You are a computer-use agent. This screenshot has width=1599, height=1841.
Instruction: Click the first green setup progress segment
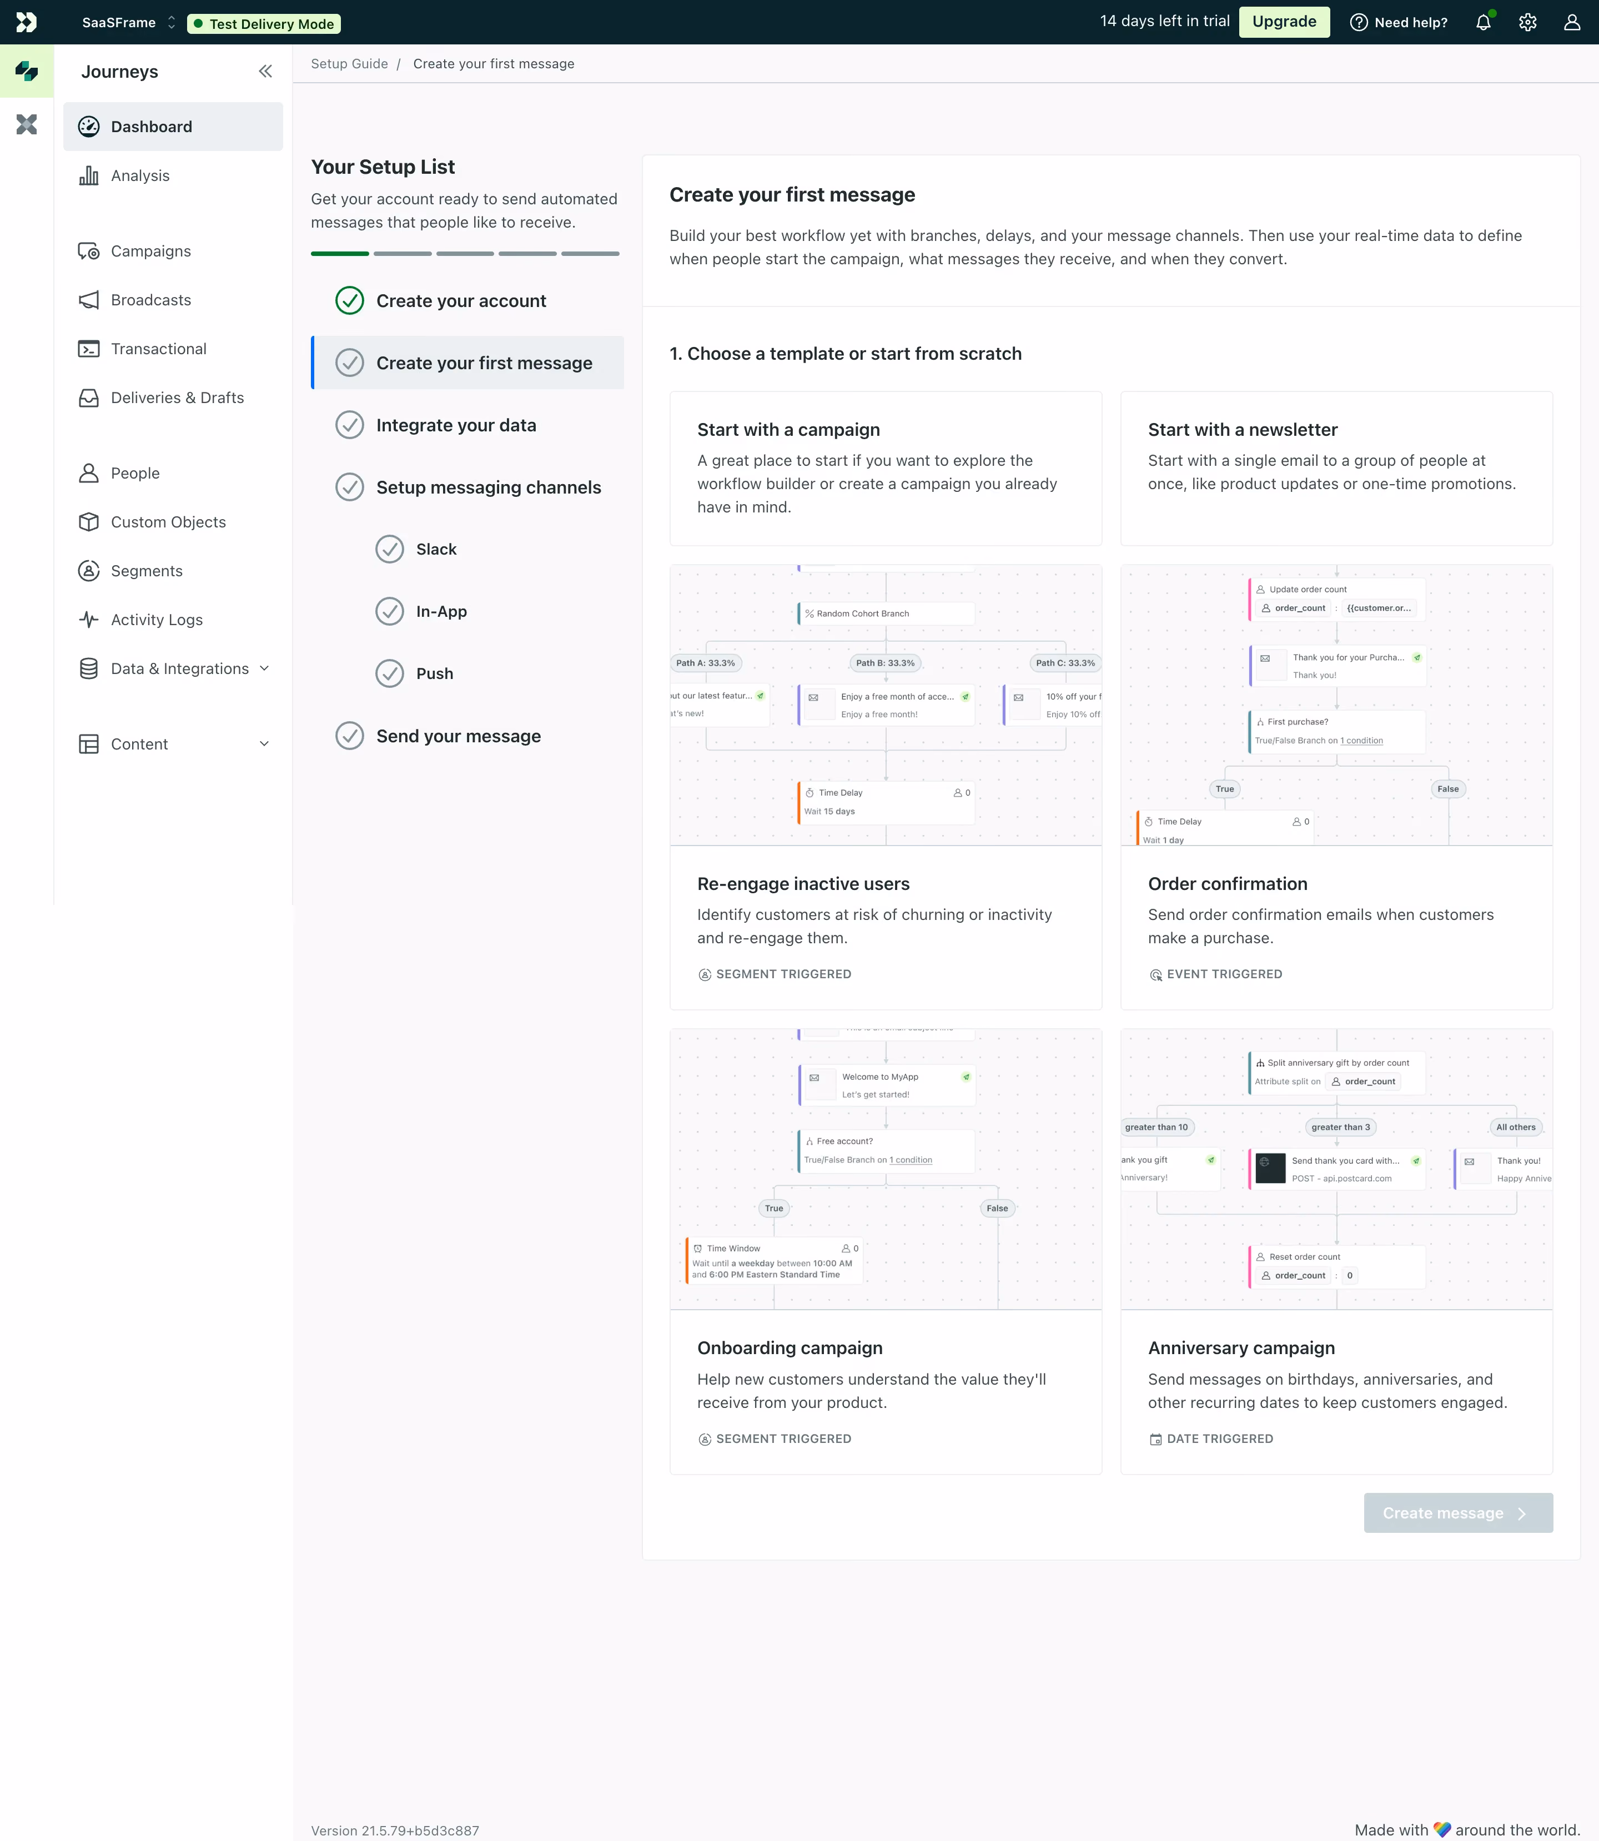click(x=339, y=254)
